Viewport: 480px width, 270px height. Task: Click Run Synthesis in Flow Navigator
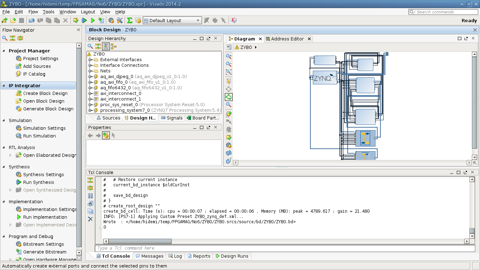pos(39,182)
